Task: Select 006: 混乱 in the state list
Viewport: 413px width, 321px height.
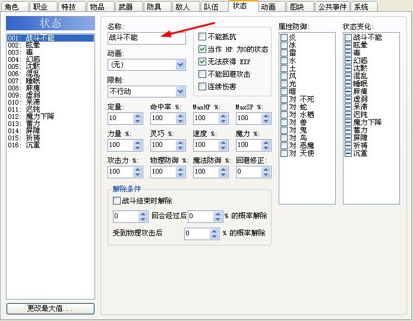Action: 51,74
